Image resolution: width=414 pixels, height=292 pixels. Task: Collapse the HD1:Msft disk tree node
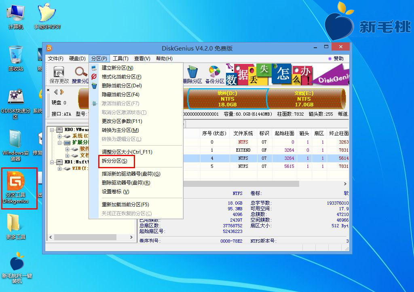[x=52, y=162]
